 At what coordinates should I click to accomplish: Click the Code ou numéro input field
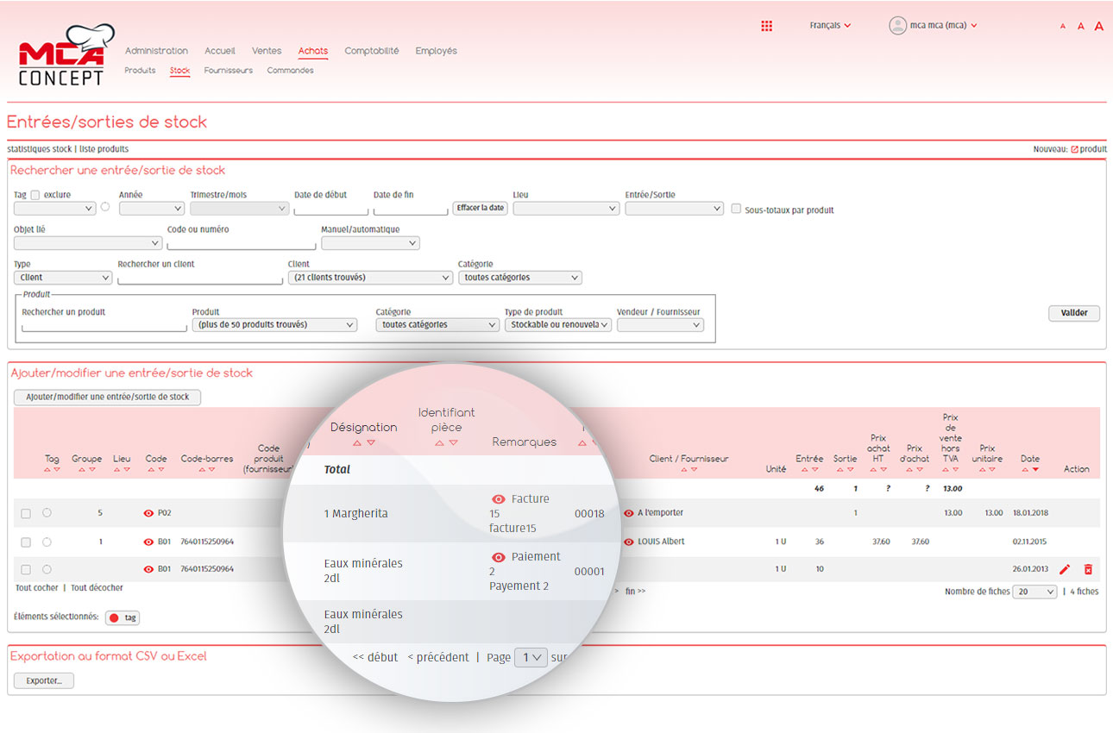pos(241,243)
